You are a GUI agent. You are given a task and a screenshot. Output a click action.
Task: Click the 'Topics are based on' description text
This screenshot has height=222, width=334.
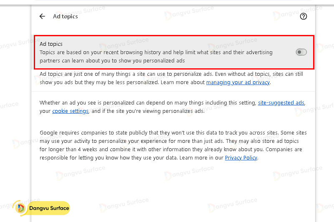click(x=156, y=52)
